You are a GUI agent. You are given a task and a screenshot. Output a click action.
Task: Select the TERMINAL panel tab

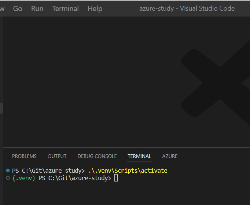[139, 156]
